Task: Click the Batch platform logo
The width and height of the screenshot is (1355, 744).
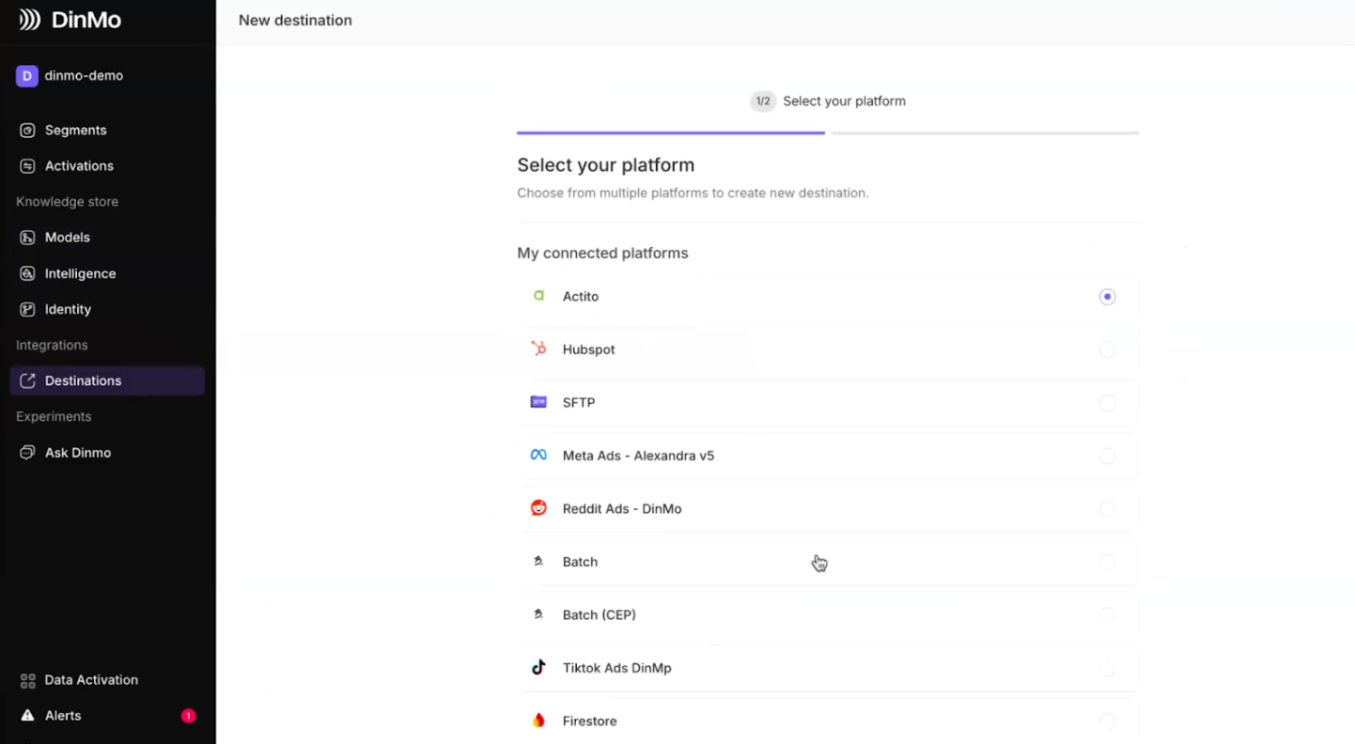Action: [x=538, y=561]
